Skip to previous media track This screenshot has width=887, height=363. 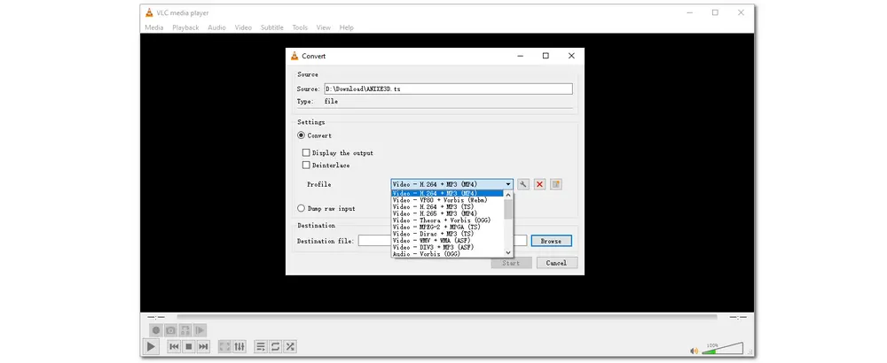click(x=174, y=347)
